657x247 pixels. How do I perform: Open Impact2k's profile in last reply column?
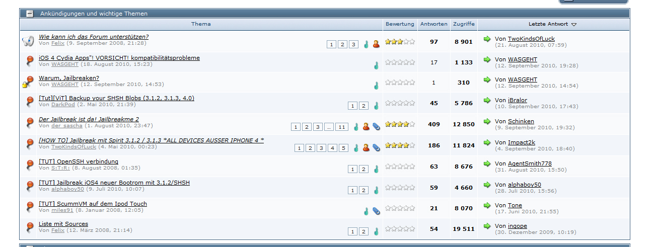point(521,142)
